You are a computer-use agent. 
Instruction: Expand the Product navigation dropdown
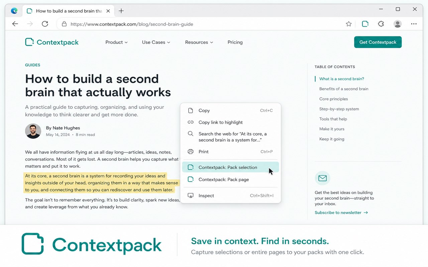click(x=116, y=42)
